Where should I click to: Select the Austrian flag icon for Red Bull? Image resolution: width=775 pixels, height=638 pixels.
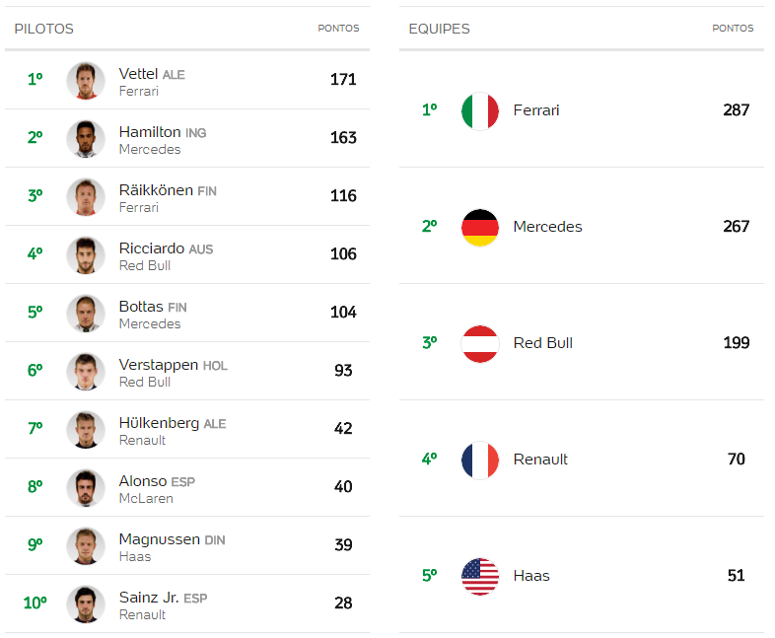[479, 343]
